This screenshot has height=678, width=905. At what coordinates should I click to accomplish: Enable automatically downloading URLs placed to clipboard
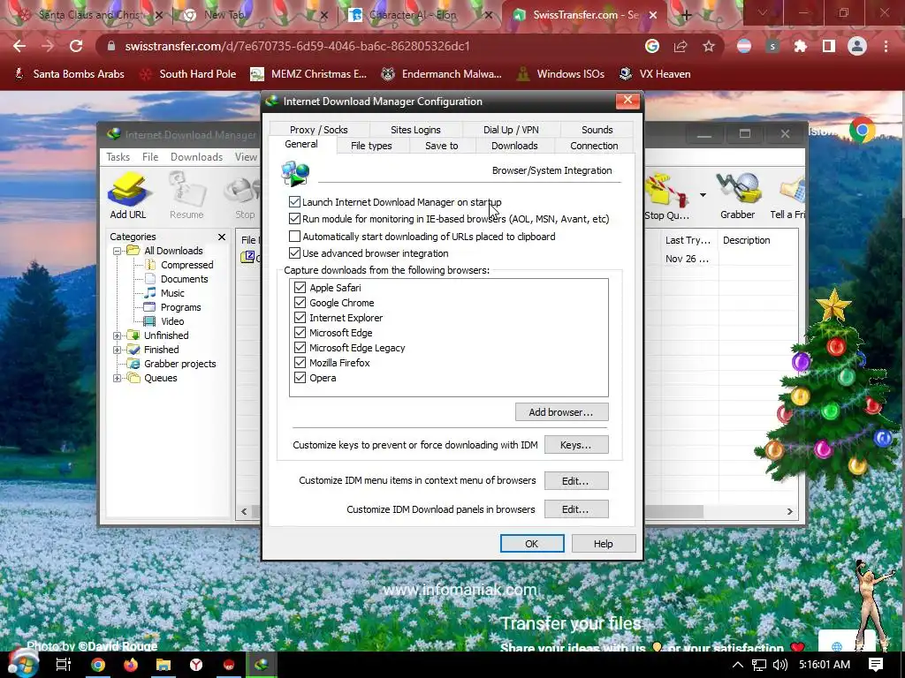click(294, 237)
